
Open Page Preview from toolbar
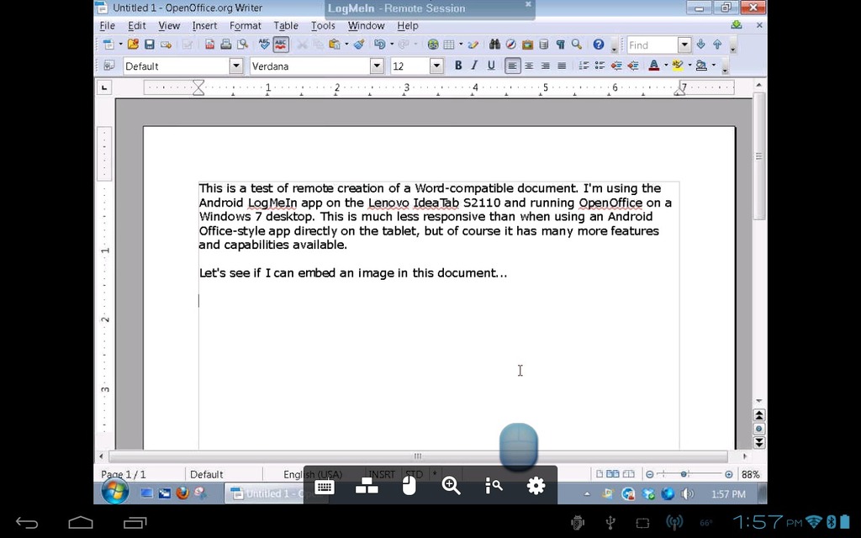coord(242,45)
